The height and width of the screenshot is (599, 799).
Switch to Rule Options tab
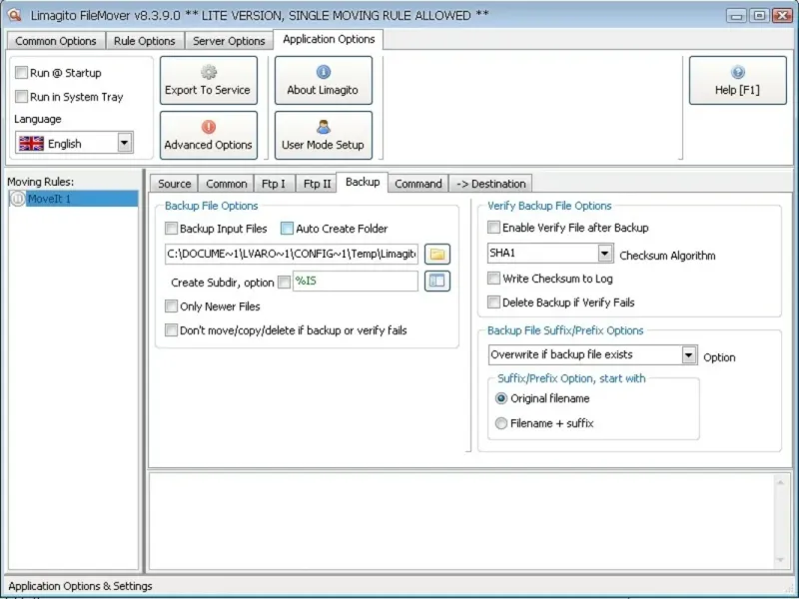click(144, 41)
